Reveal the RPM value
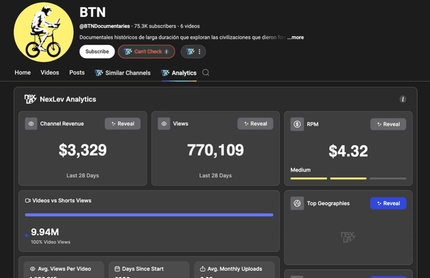 pos(388,124)
